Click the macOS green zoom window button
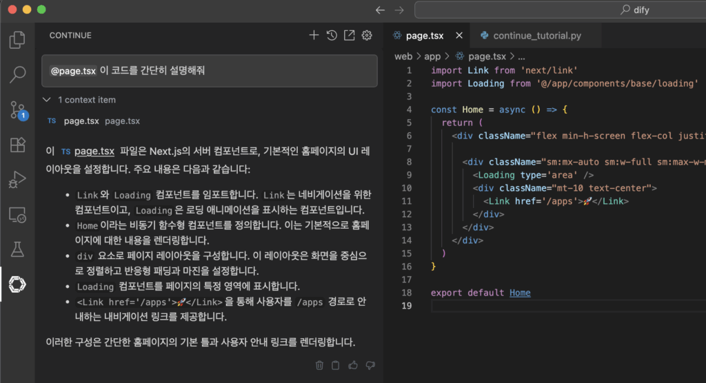 41,10
